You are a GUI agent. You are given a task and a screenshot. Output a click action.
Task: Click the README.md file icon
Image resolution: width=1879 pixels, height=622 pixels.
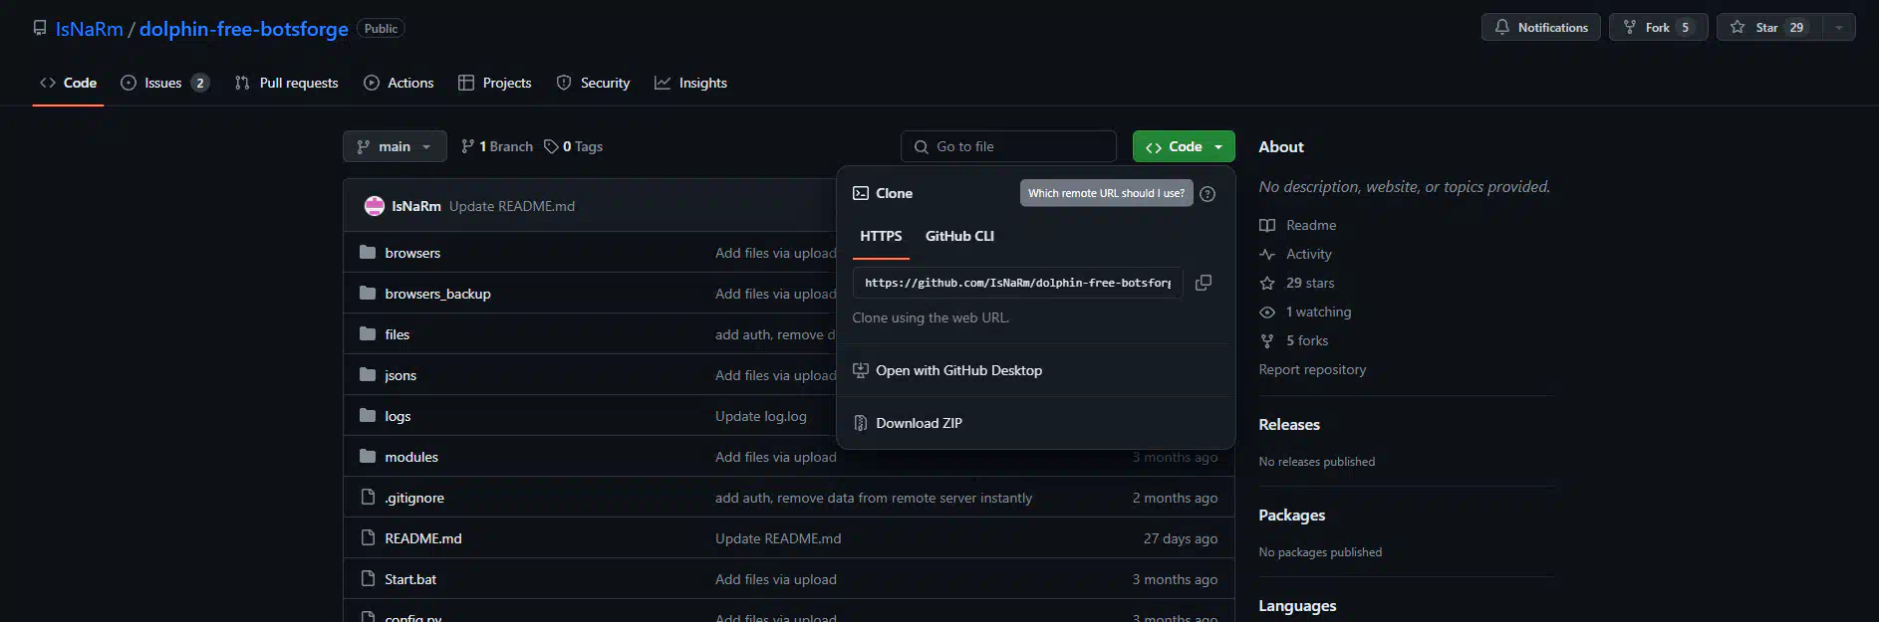(x=368, y=538)
